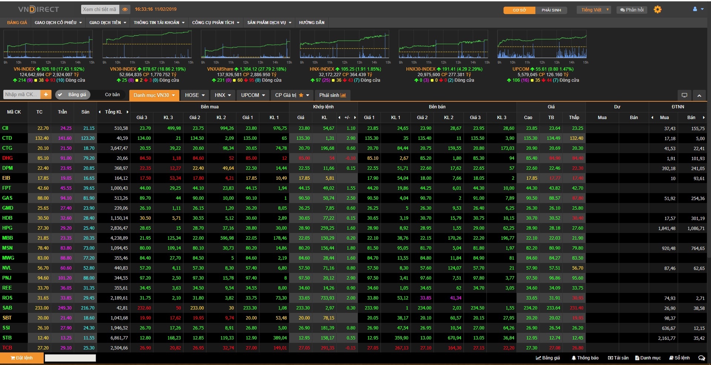Switch market mode to PHÁI SINH
The height and width of the screenshot is (365, 711).
tap(551, 10)
